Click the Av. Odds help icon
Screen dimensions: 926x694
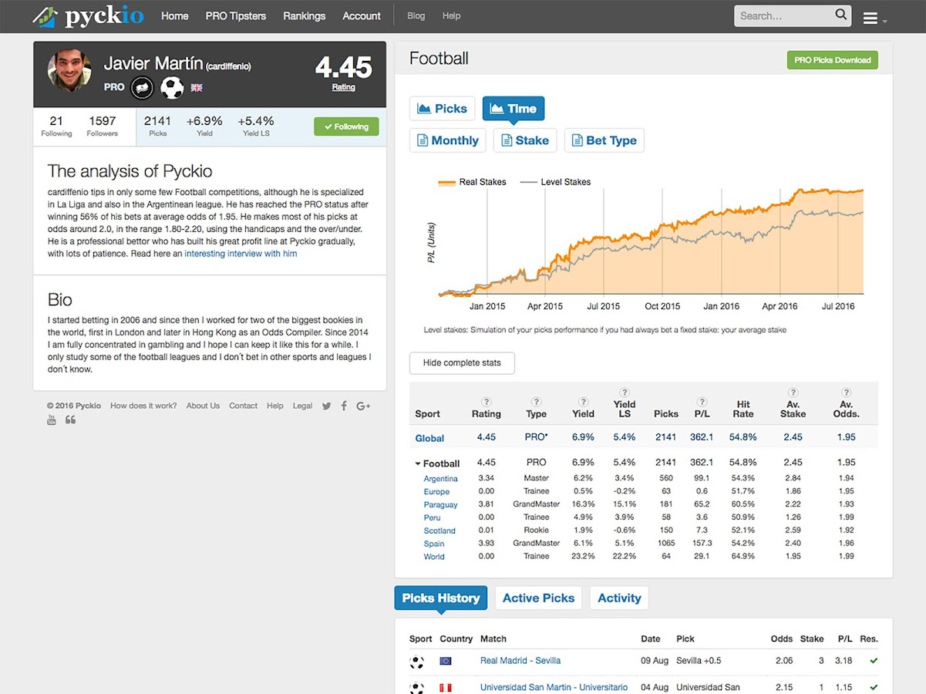(x=847, y=392)
